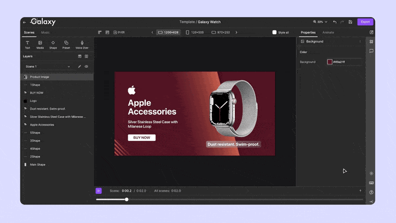Select the 2Shape layer

57,156
